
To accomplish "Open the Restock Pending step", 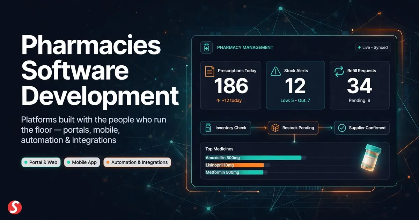I will tap(293, 128).
